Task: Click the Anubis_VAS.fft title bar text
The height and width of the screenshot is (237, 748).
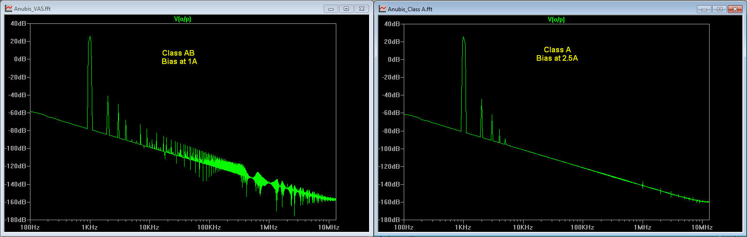Action: 32,9
